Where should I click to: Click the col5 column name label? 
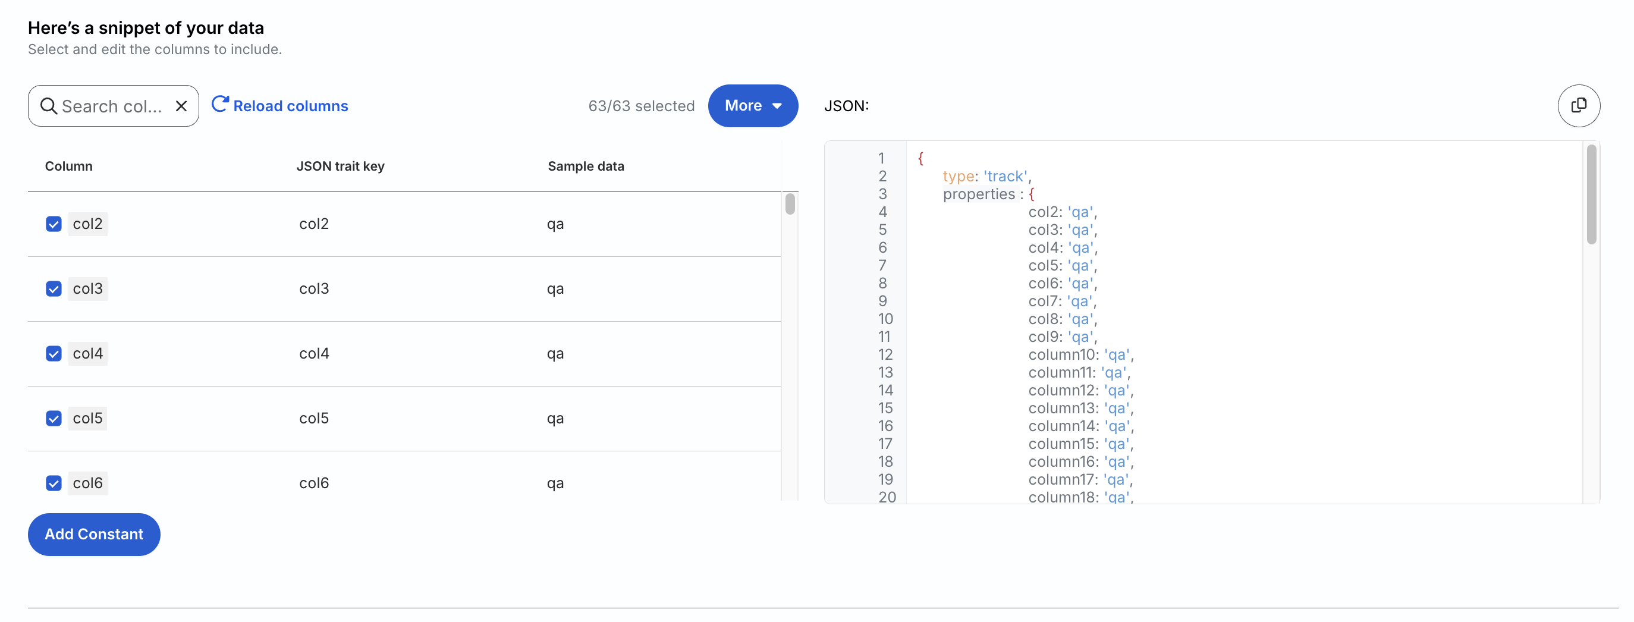pos(87,419)
